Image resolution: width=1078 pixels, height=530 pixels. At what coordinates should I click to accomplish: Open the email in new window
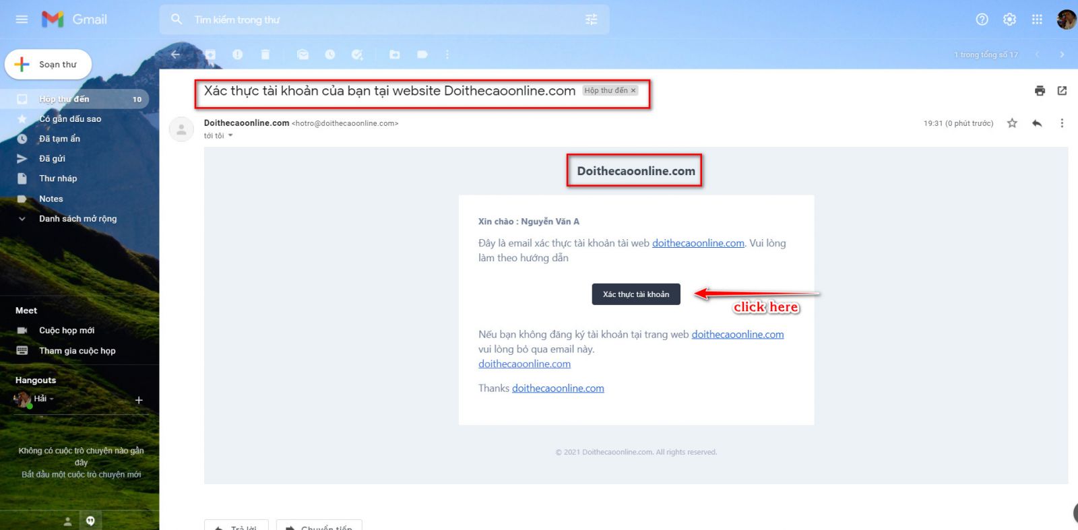[1062, 90]
